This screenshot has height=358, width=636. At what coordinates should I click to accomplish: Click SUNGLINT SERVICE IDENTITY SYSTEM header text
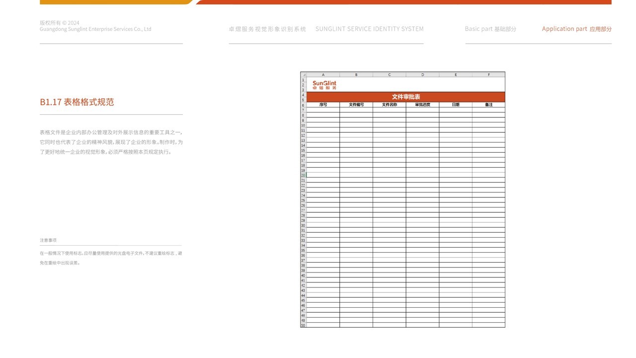pos(369,29)
